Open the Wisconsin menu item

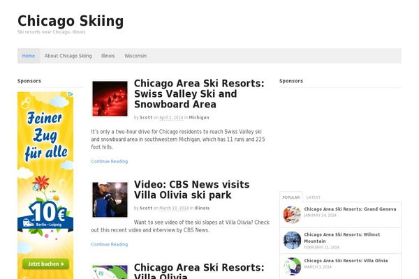(135, 56)
